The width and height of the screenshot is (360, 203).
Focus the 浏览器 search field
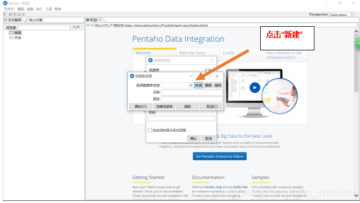point(44,27)
